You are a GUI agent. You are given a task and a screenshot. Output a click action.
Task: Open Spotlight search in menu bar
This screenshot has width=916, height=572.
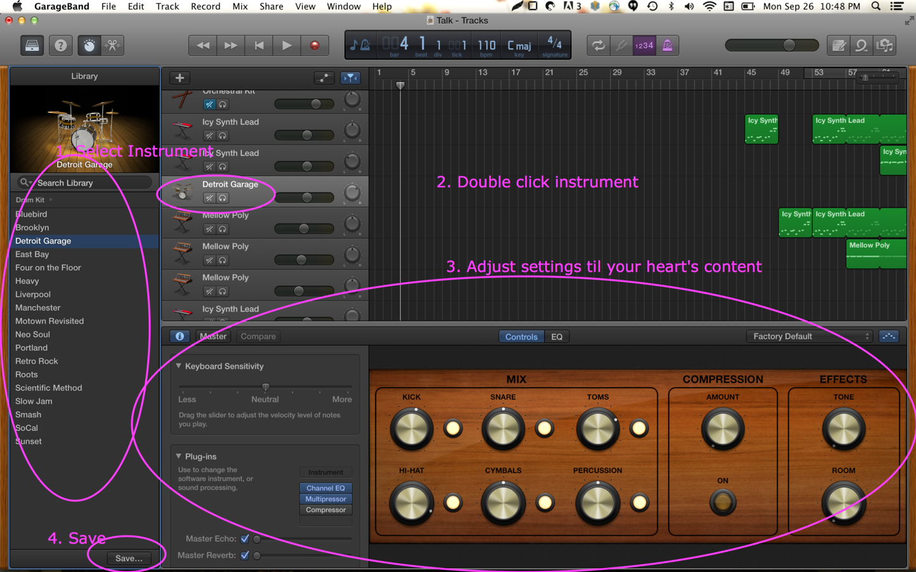click(x=876, y=6)
